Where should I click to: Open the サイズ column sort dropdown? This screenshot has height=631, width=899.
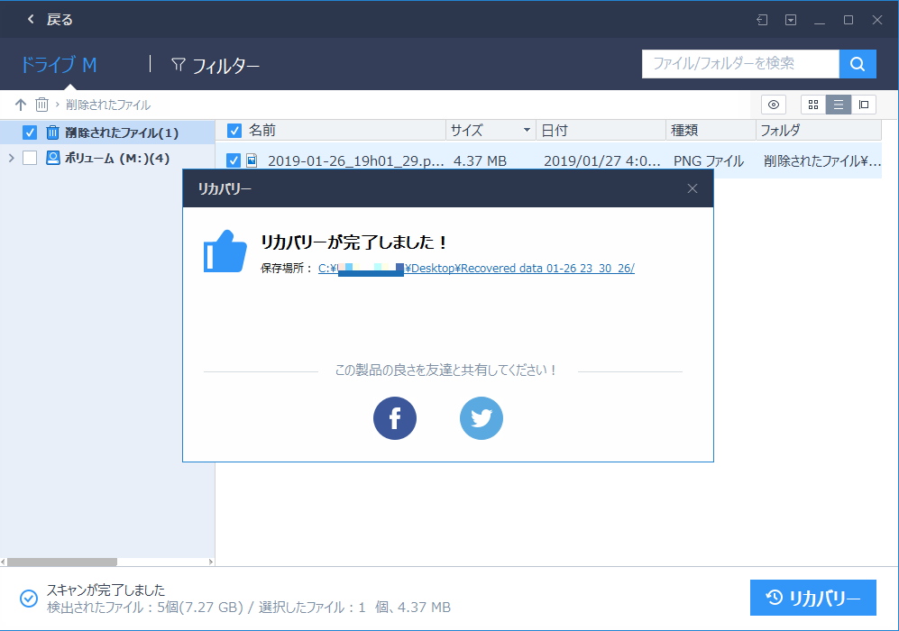point(526,130)
